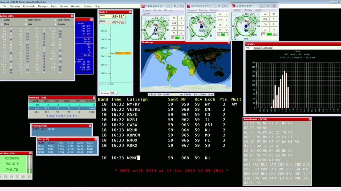Click E direction in EU TOWER rotator
Viewport: 341px width, 191px height.
[x=274, y=24]
